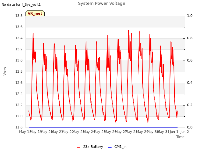Image resolution: width=204 pixels, height=153 pixels.
Task: Click the 0.2 tick on right axis
Action: click(x=190, y=105)
